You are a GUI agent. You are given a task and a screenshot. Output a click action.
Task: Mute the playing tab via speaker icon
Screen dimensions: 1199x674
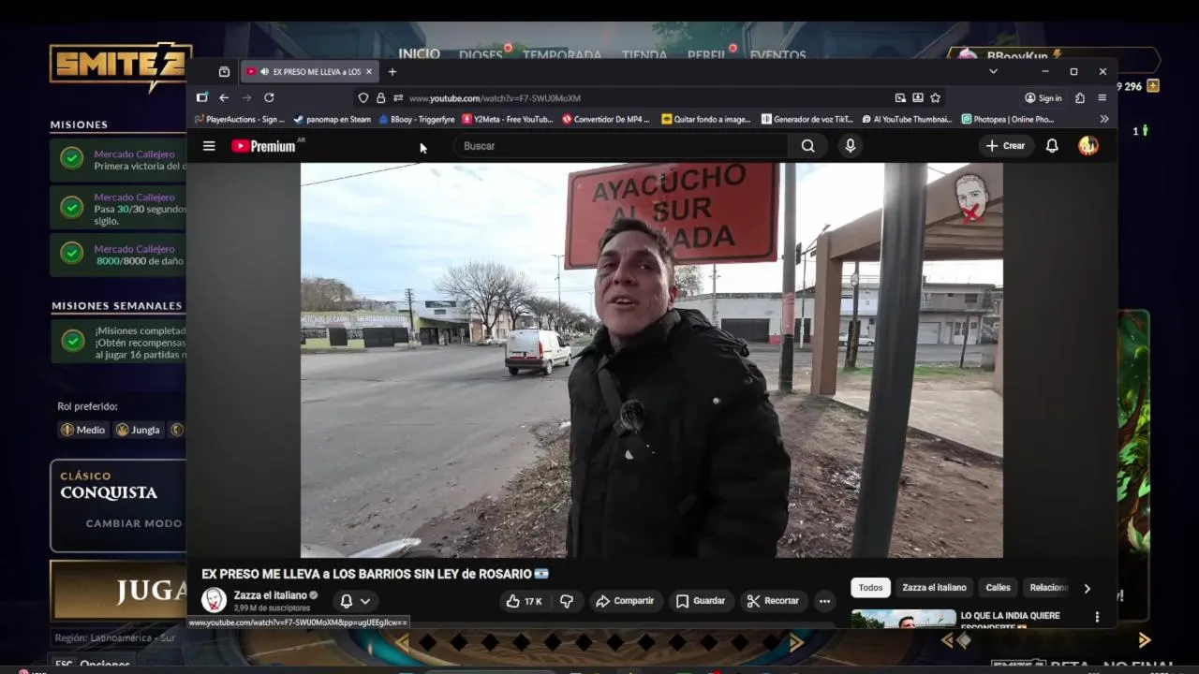(264, 72)
